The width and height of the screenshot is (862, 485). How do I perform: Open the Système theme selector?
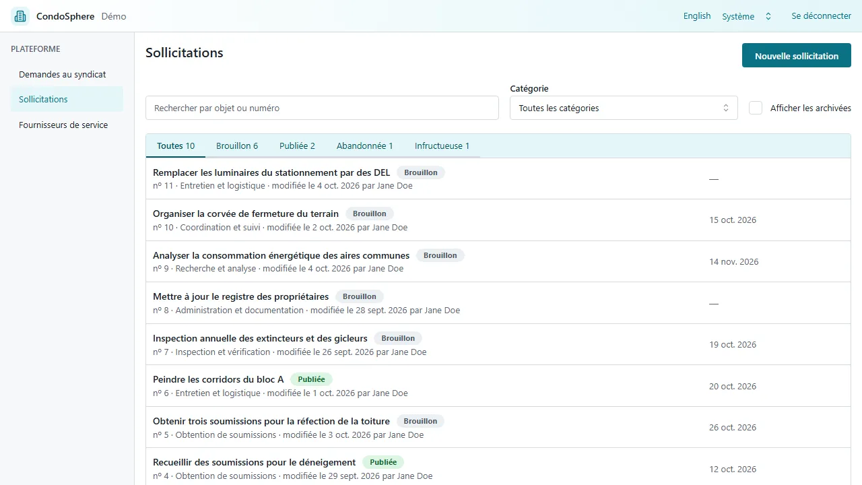[x=746, y=16]
